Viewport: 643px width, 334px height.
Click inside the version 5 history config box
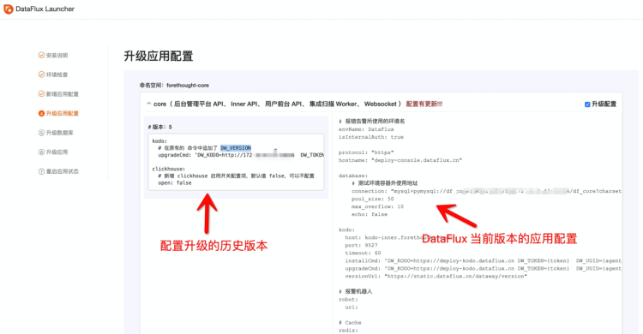(237, 162)
